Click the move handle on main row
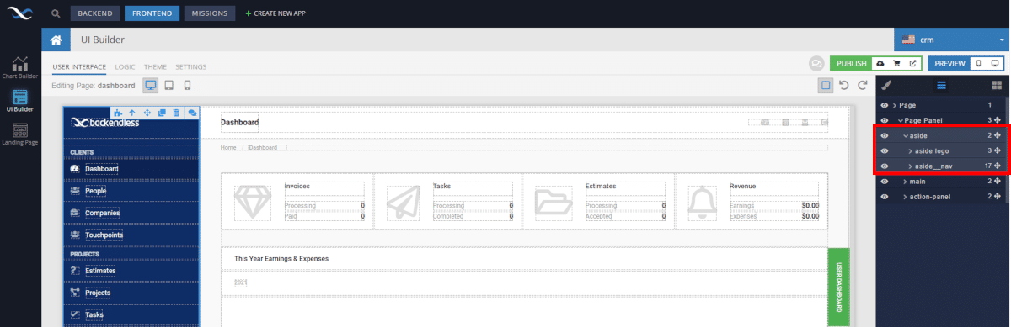1011x327 pixels. tap(998, 181)
